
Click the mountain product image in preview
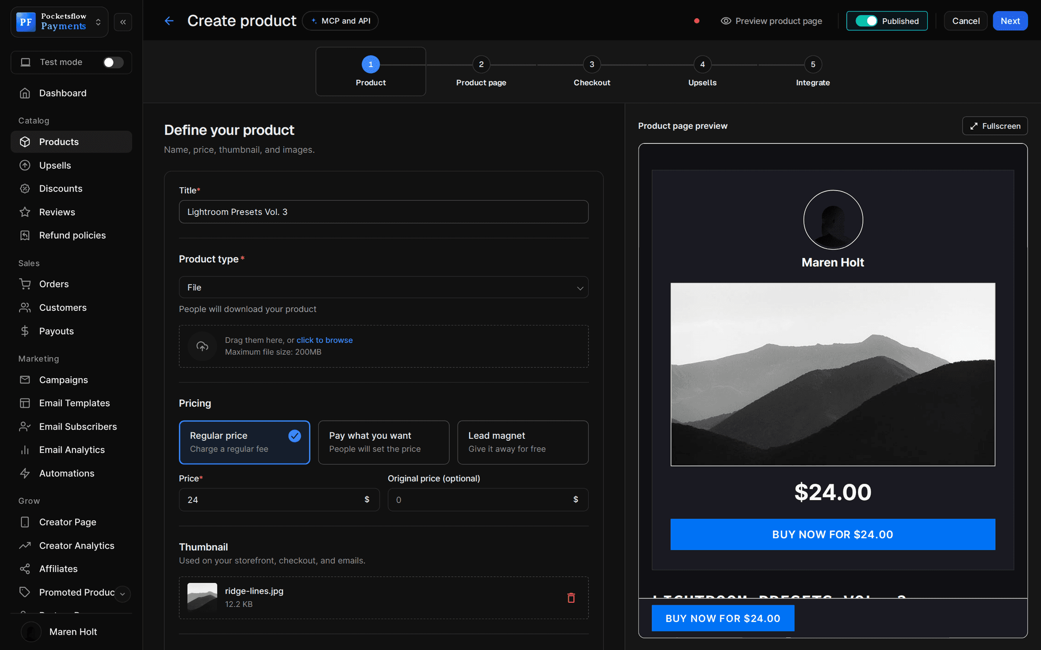[833, 374]
